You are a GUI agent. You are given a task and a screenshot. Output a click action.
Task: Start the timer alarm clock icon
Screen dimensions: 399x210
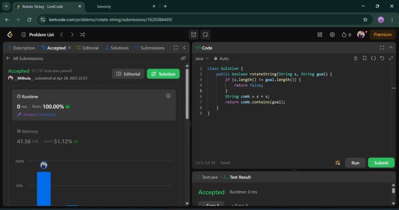(194, 34)
